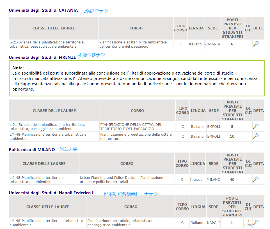
Task: Click the 'TIPO CORSO' header in Milano table
Action: click(182, 163)
